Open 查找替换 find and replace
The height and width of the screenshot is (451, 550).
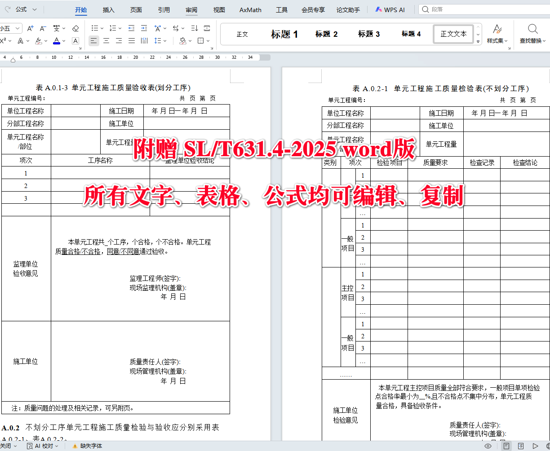(533, 34)
